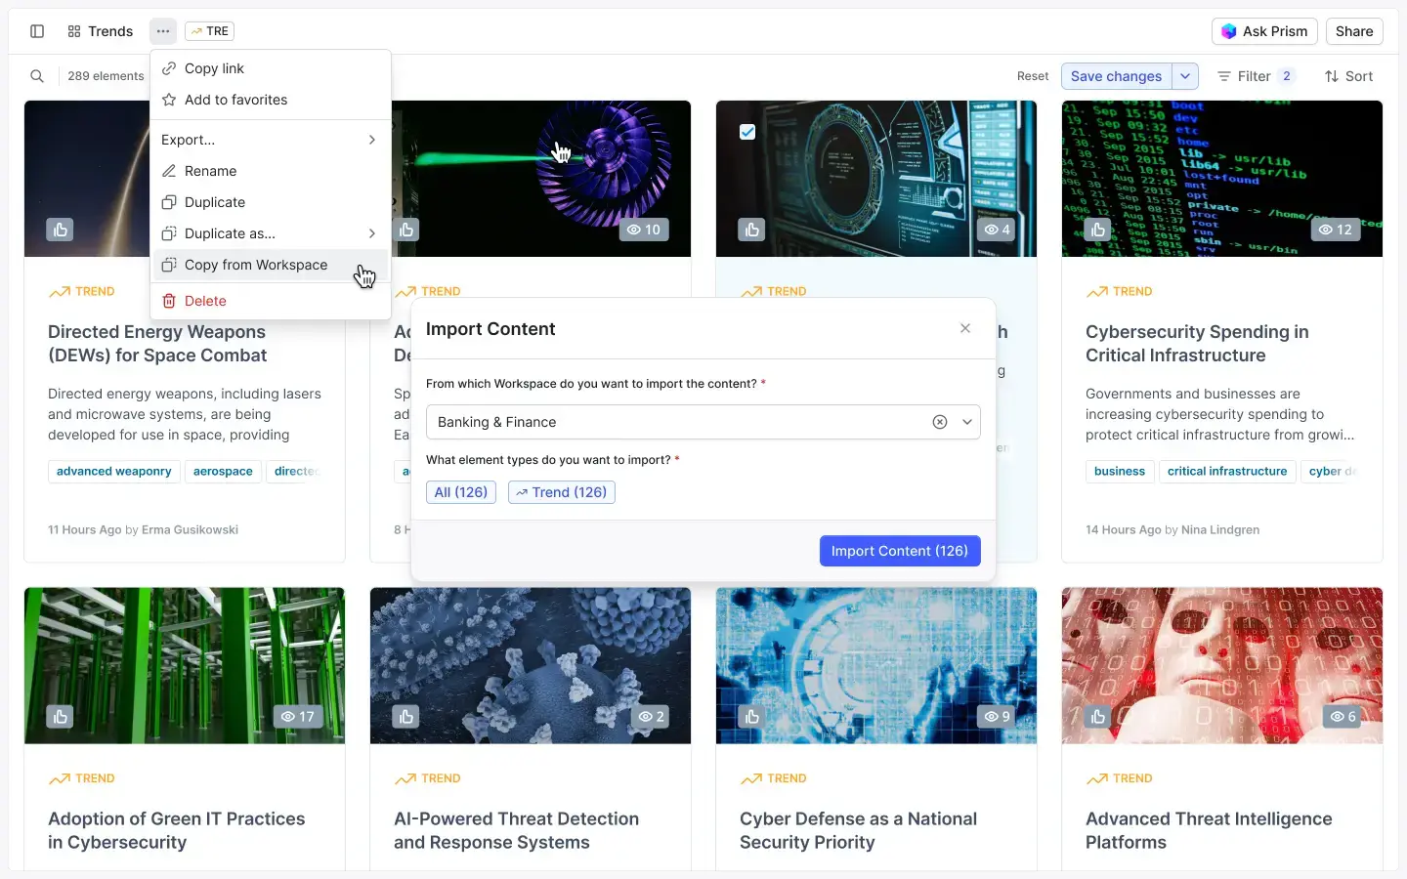Click the Sort arrows icon

point(1332,76)
